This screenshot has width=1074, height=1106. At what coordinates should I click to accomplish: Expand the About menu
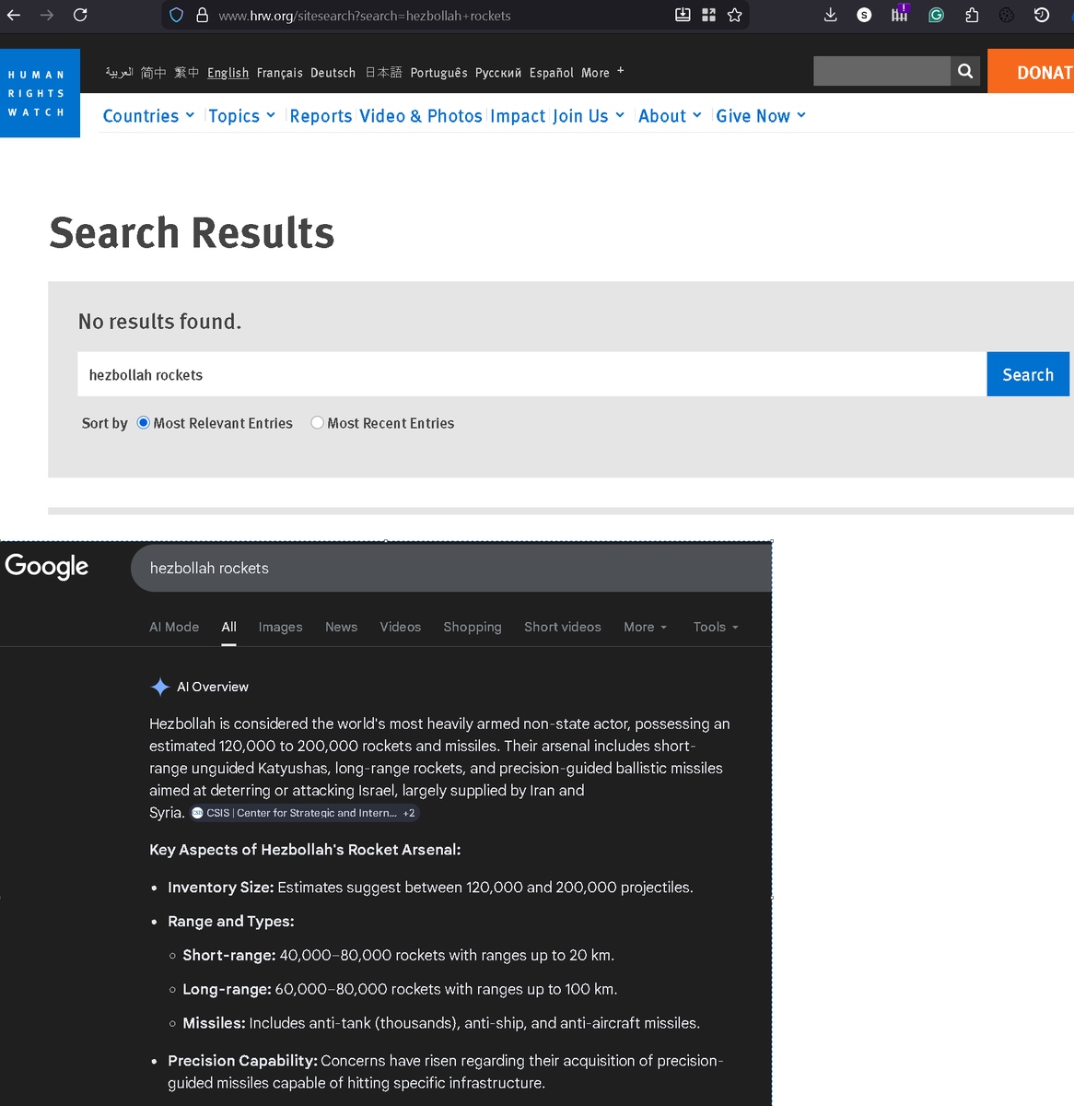670,116
